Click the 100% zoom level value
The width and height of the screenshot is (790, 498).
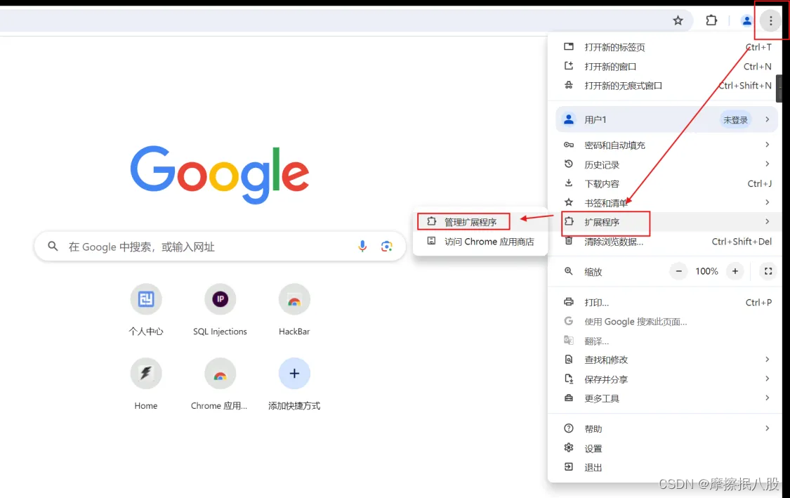[x=706, y=271]
